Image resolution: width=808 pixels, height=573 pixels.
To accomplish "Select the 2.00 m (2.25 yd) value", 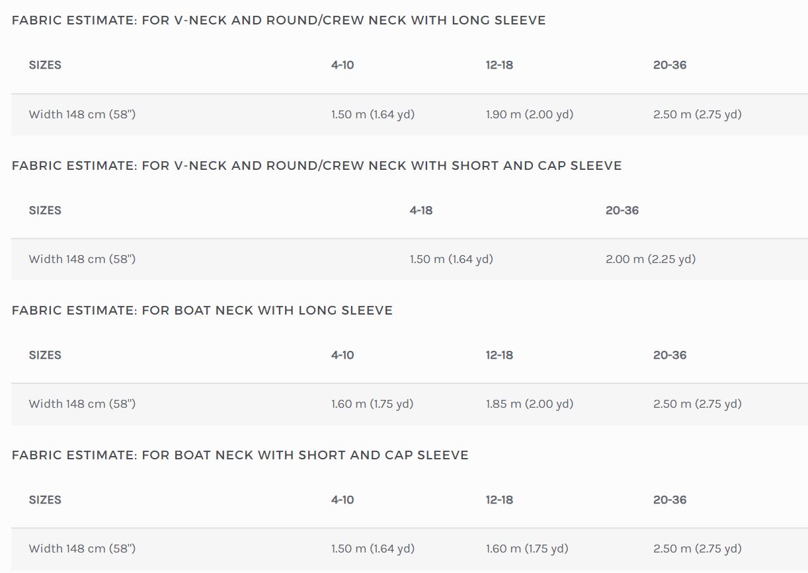I will [x=651, y=259].
